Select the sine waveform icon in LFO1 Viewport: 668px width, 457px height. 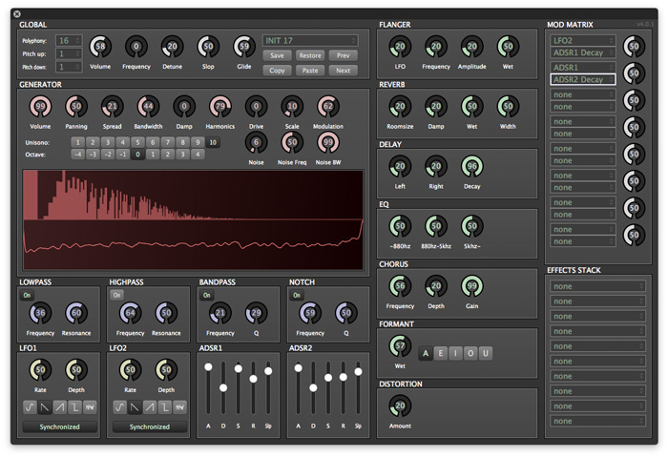[x=29, y=407]
